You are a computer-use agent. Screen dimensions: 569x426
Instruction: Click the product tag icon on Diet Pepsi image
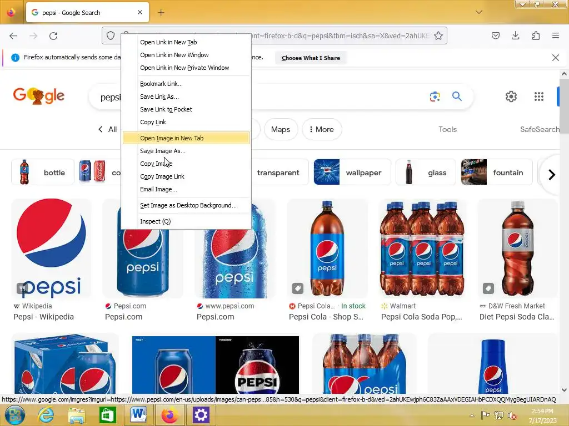pyautogui.click(x=488, y=288)
